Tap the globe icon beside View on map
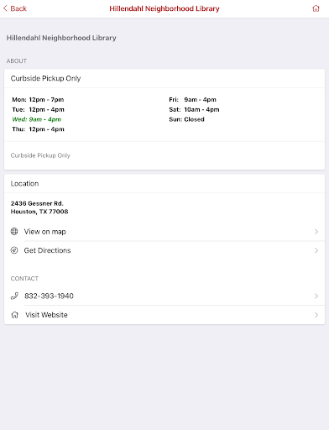The width and height of the screenshot is (329, 430). click(14, 232)
